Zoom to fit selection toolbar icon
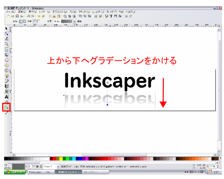 [65, 16]
